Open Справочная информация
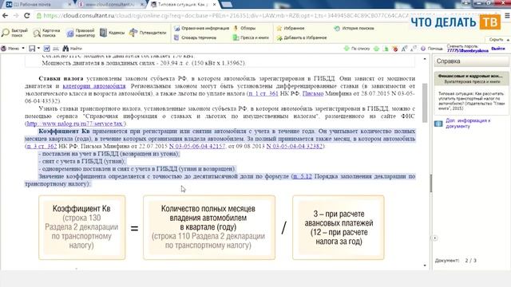 (201, 29)
